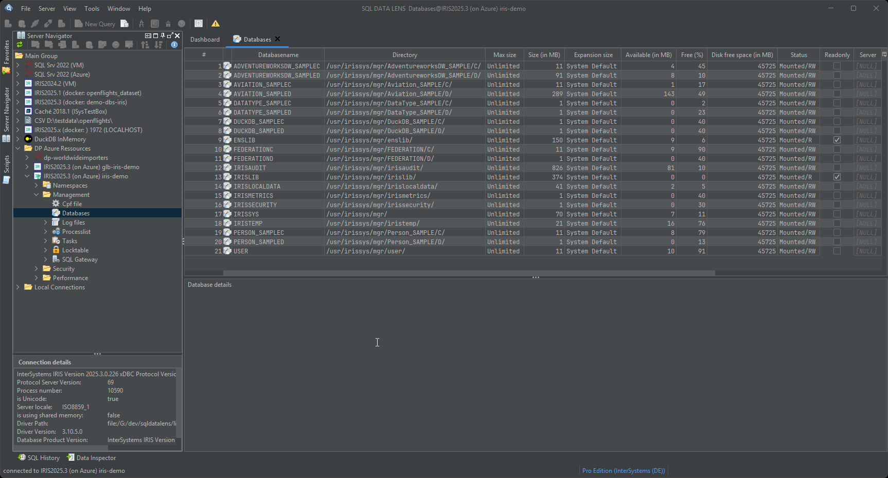Click the Scripts side tab icon
Screen dimensions: 888x478
click(6, 180)
